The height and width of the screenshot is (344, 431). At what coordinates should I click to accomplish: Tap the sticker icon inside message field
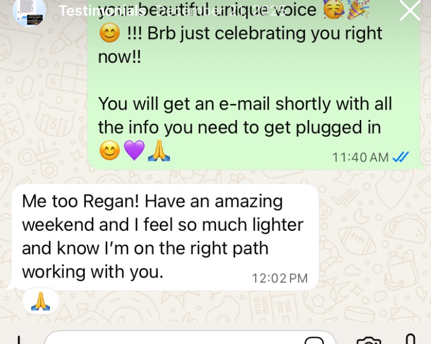pyautogui.click(x=314, y=340)
